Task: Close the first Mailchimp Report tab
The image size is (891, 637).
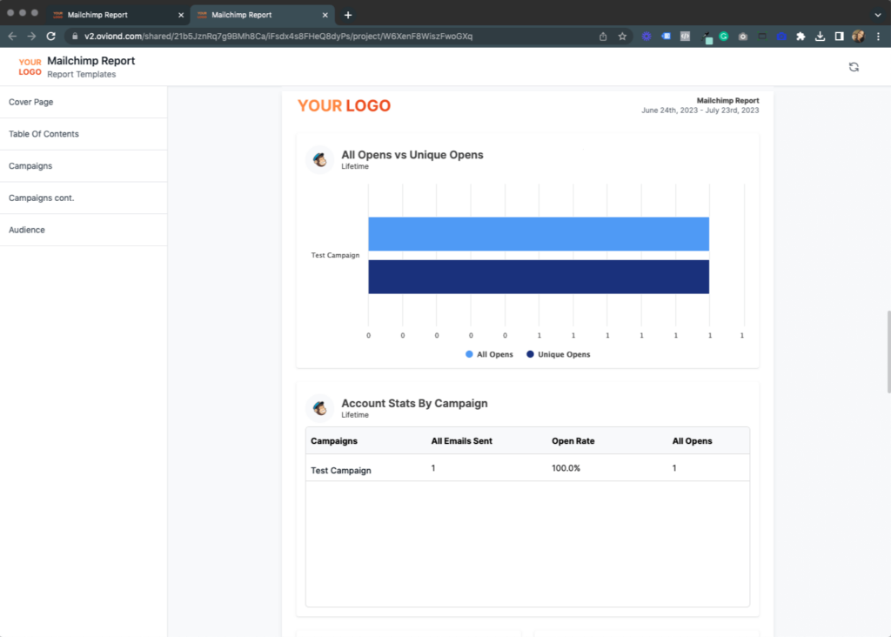Action: point(181,15)
